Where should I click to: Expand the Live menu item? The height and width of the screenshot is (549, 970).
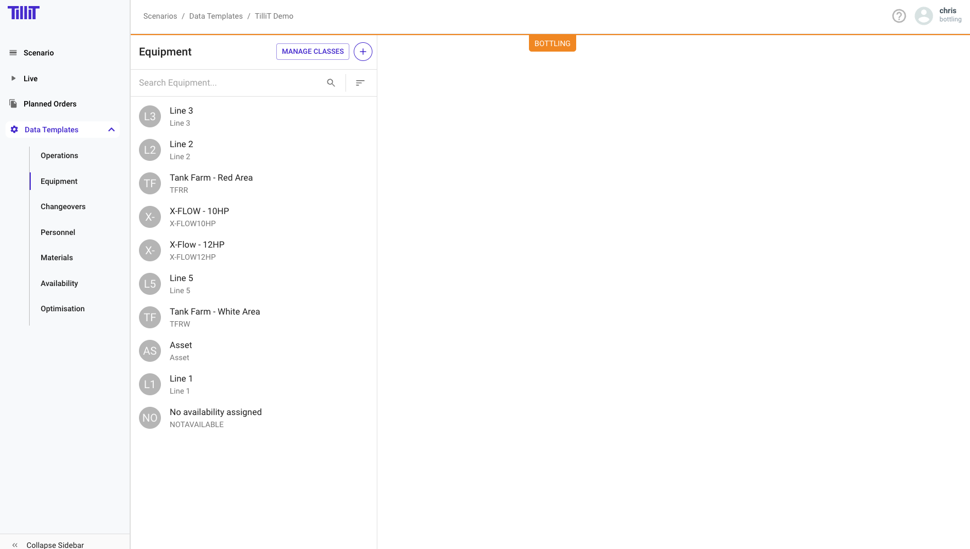(30, 79)
